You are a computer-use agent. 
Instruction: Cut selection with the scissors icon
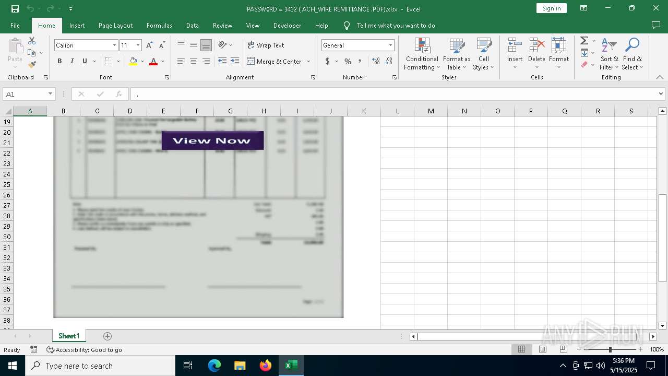tap(32, 41)
